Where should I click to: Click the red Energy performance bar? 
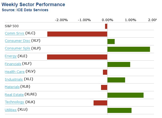[x=77, y=57]
